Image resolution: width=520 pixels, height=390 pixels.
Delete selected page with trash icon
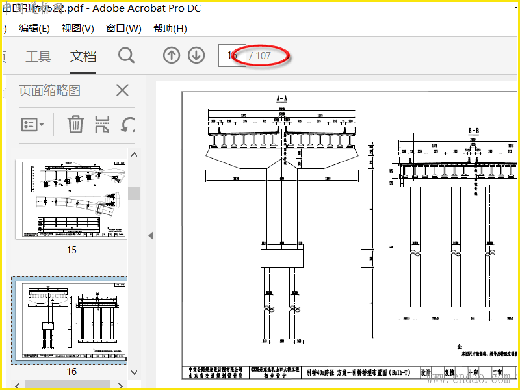(75, 124)
